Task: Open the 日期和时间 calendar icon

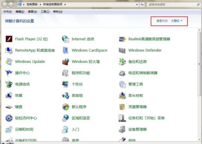Action: click(x=9, y=129)
